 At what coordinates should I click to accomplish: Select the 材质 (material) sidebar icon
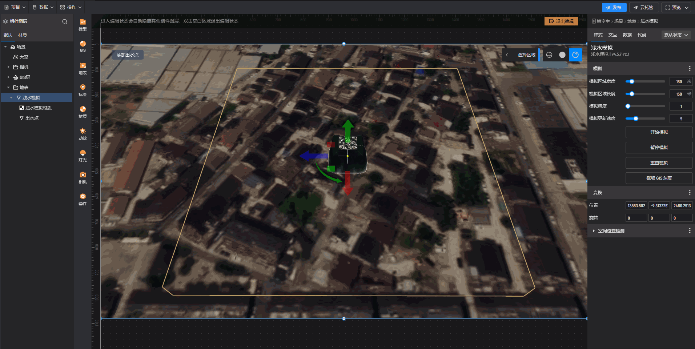[83, 112]
